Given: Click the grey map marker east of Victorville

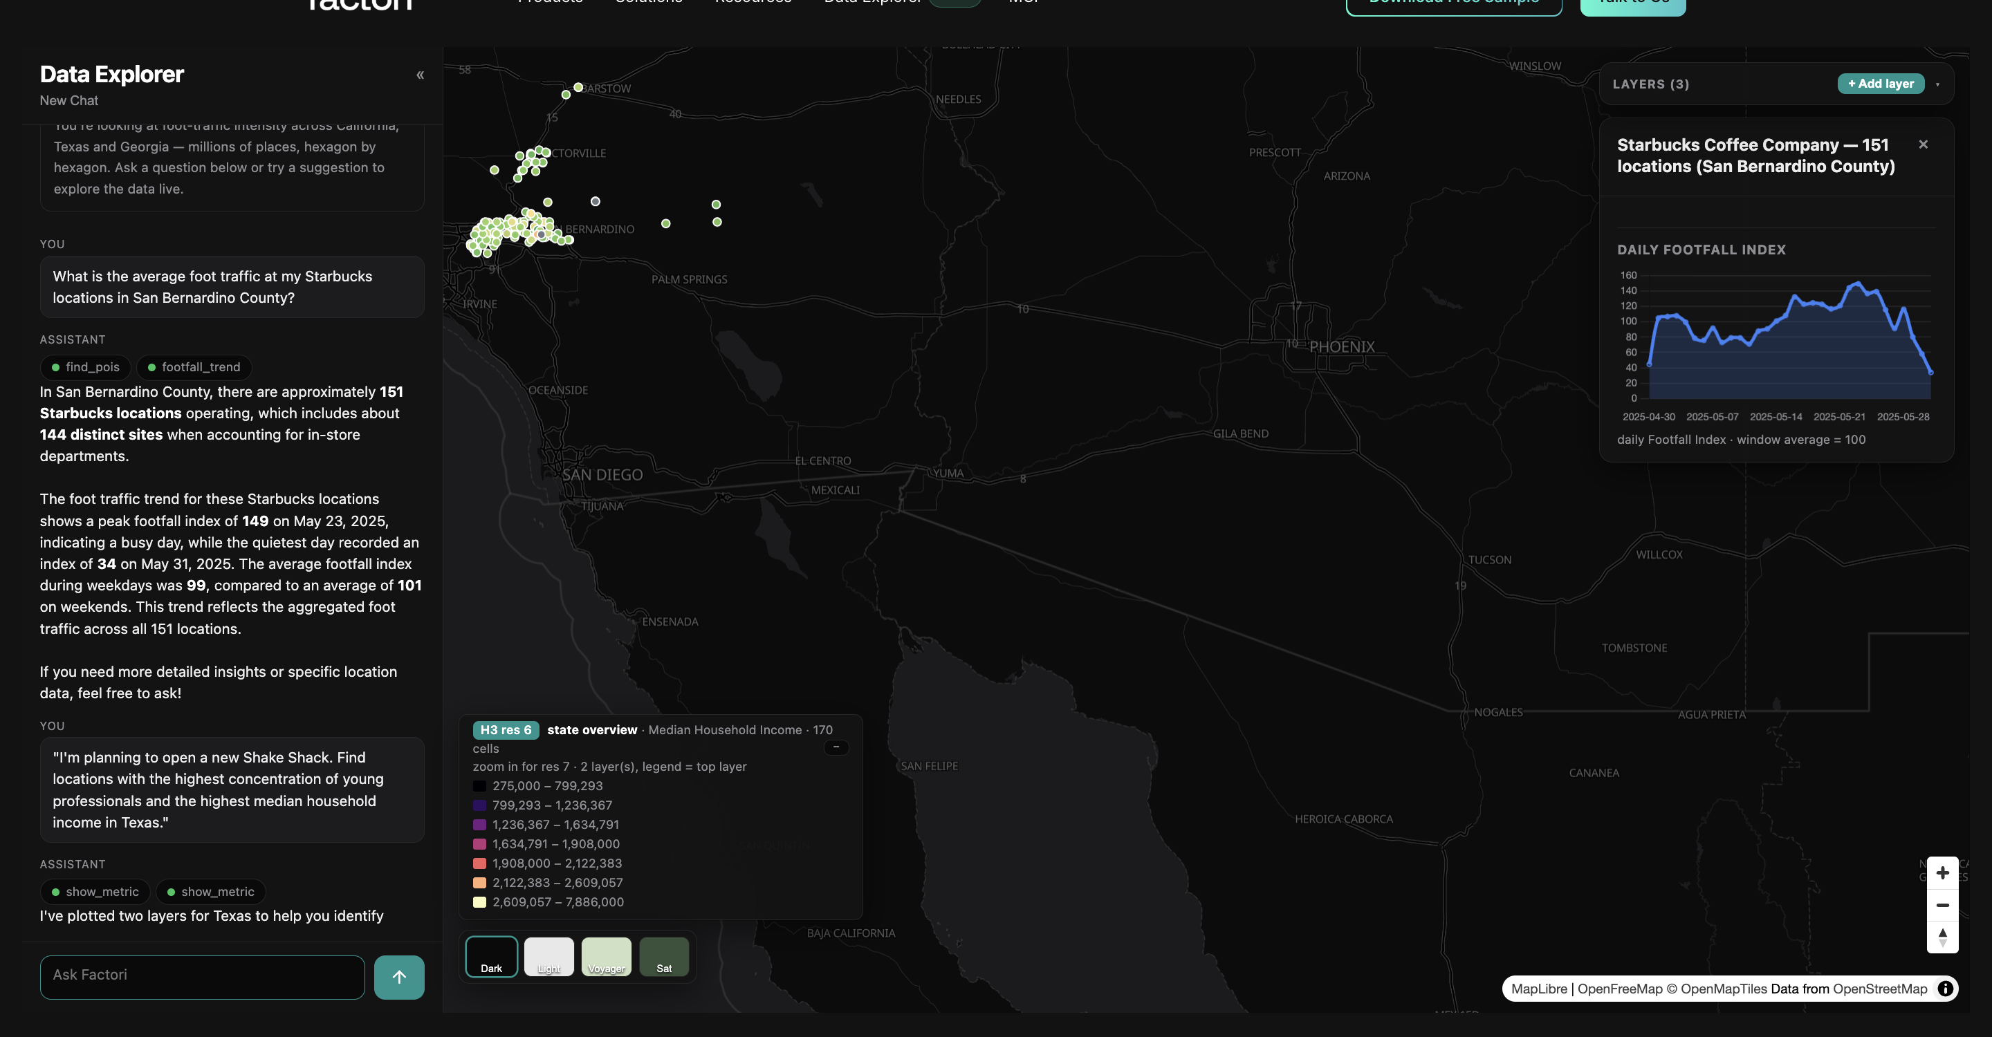Looking at the screenshot, I should (x=595, y=202).
